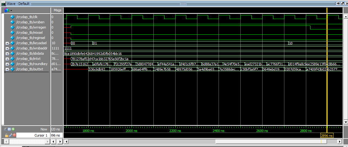Click the insert cursor green plus icon

point(13,129)
